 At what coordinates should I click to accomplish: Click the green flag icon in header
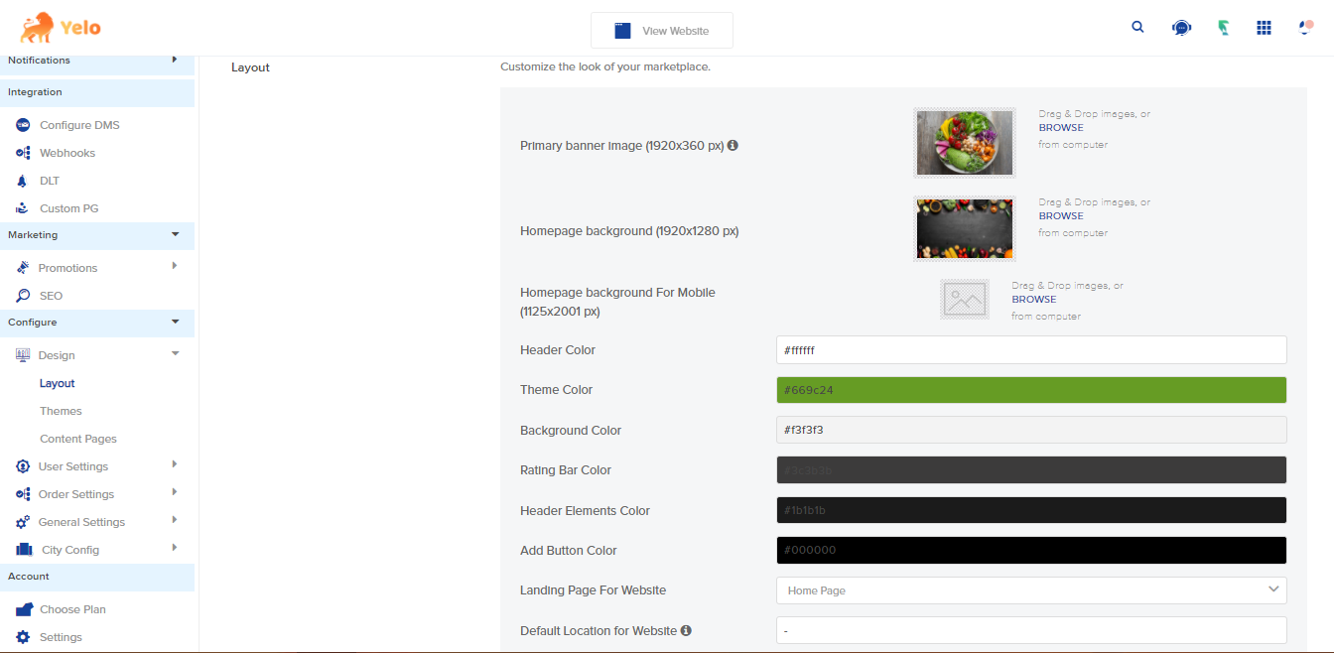tap(1225, 28)
